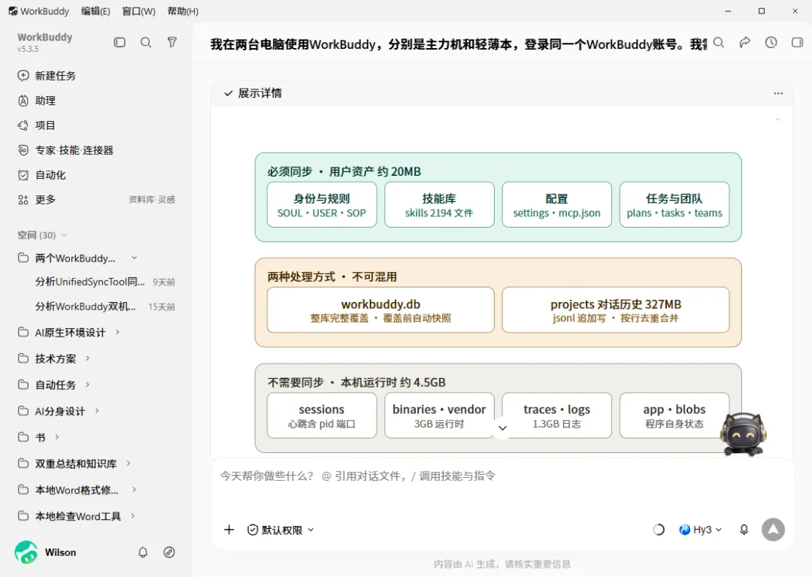This screenshot has width=812, height=577.
Task: Expand the AI原生环境设计 folder
Action: point(117,332)
